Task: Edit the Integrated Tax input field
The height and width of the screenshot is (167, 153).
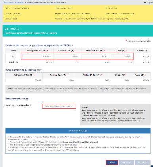Action: click(37, 57)
